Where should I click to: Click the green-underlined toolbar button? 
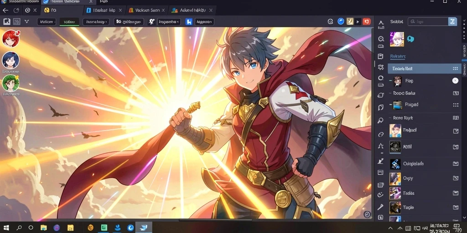pyautogui.click(x=69, y=22)
